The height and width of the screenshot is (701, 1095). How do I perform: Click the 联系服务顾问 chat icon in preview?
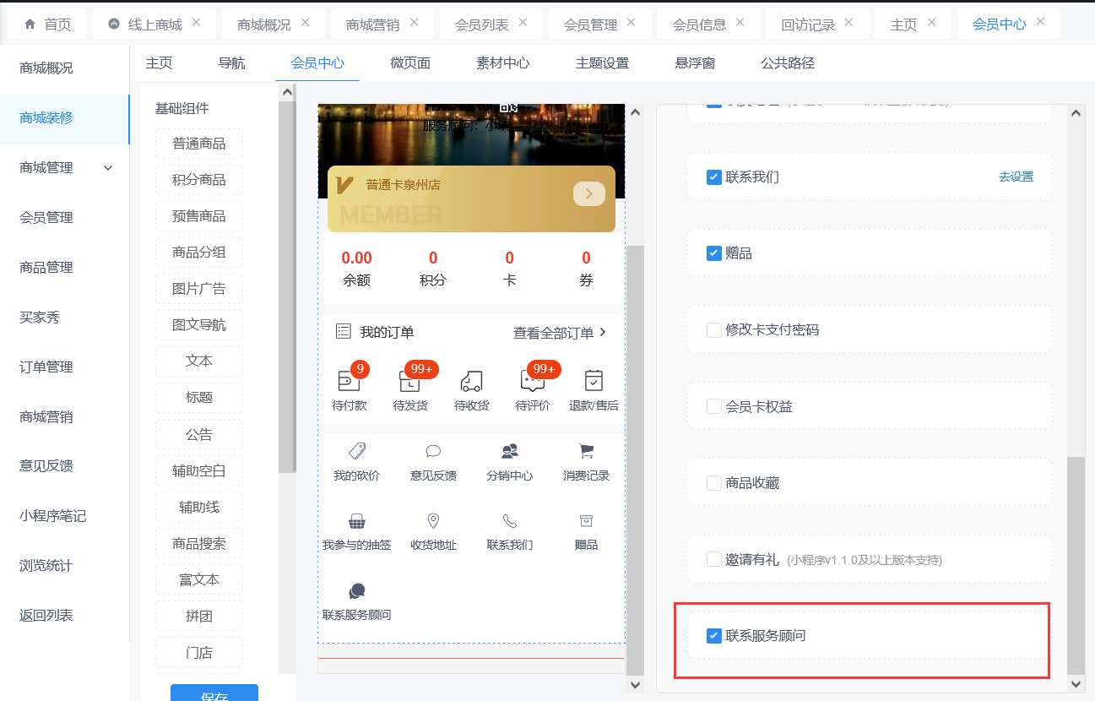tap(357, 591)
